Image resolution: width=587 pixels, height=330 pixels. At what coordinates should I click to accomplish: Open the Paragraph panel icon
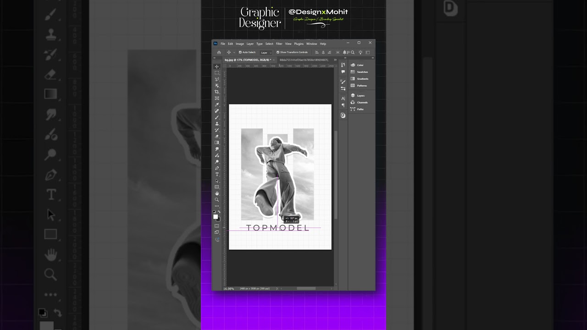point(343,105)
